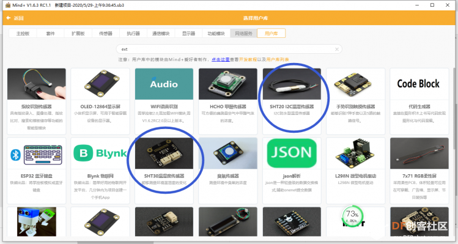Click the SHT20 I2C温湿传感器 title
The width and height of the screenshot is (458, 244).
[292, 106]
